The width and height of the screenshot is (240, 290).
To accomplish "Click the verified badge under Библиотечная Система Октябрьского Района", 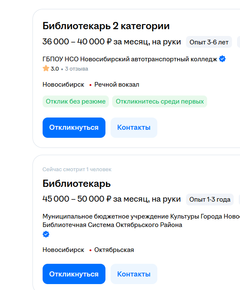I will coord(46,234).
